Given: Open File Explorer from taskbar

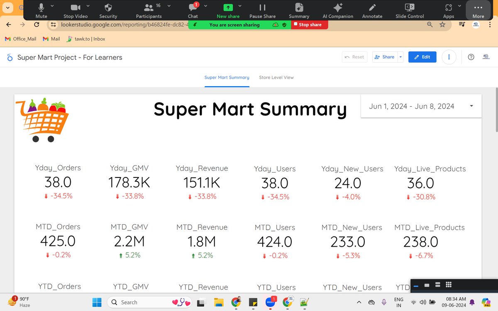Looking at the screenshot, I should [219, 302].
